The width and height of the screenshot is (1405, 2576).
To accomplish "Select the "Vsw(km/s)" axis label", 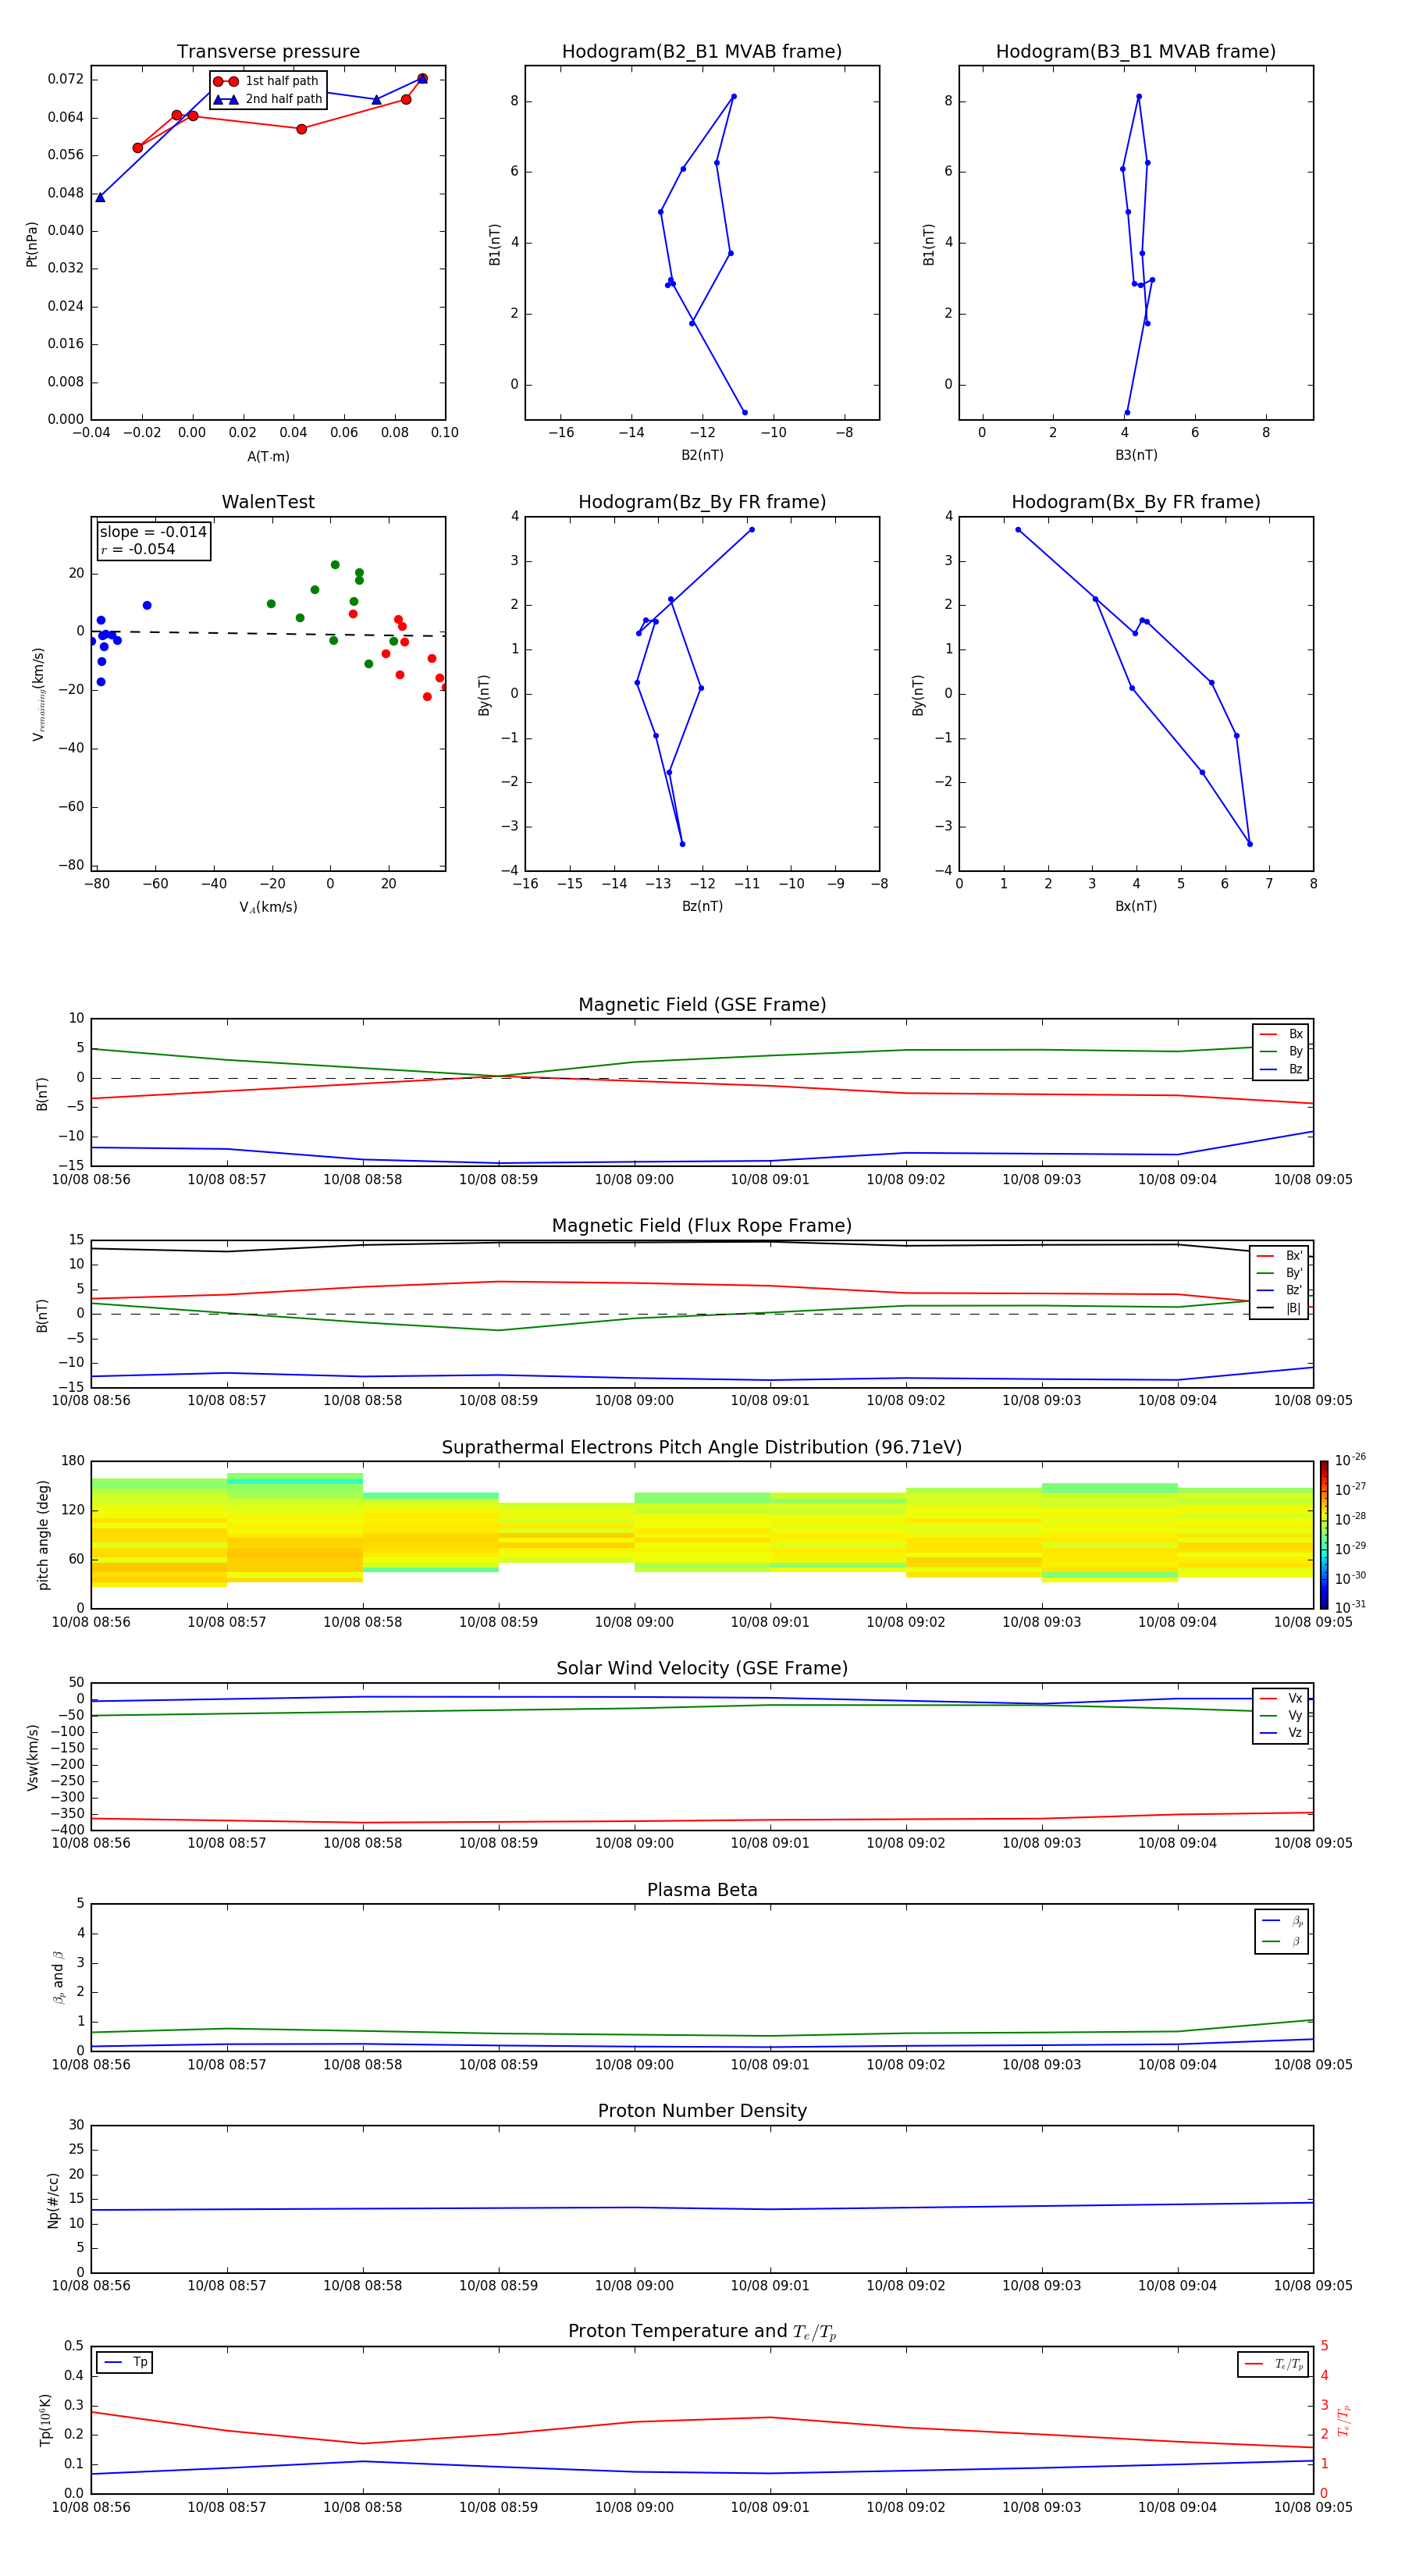I will [32, 1757].
